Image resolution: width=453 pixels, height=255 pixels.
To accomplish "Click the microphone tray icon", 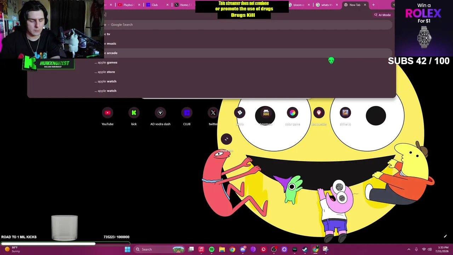I will (x=417, y=249).
